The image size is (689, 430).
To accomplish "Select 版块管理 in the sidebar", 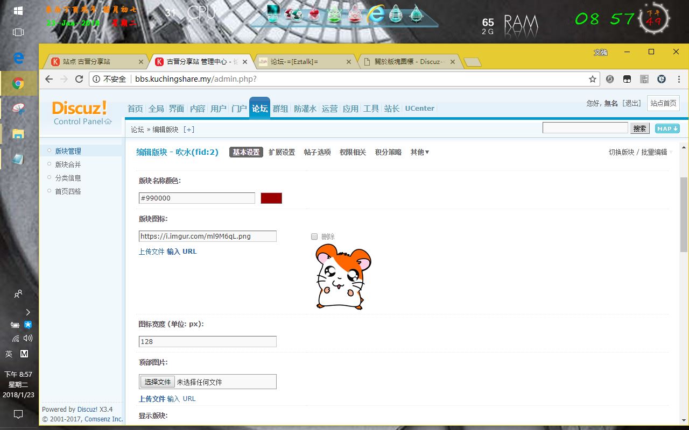I will click(x=68, y=151).
